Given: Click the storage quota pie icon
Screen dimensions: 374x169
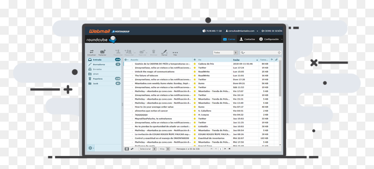Looking at the screenshot, I should (x=204, y=31).
